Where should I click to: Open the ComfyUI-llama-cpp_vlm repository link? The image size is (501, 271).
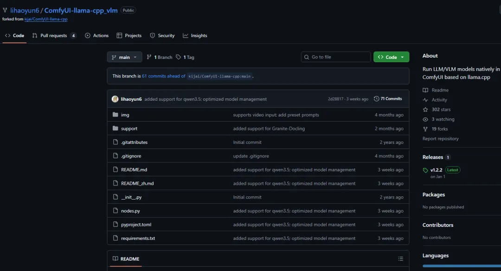[81, 10]
